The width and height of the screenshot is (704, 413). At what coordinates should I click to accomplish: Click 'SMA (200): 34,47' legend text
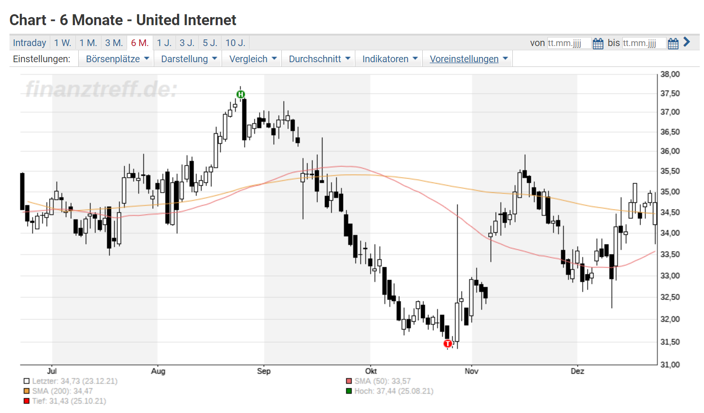(62, 391)
